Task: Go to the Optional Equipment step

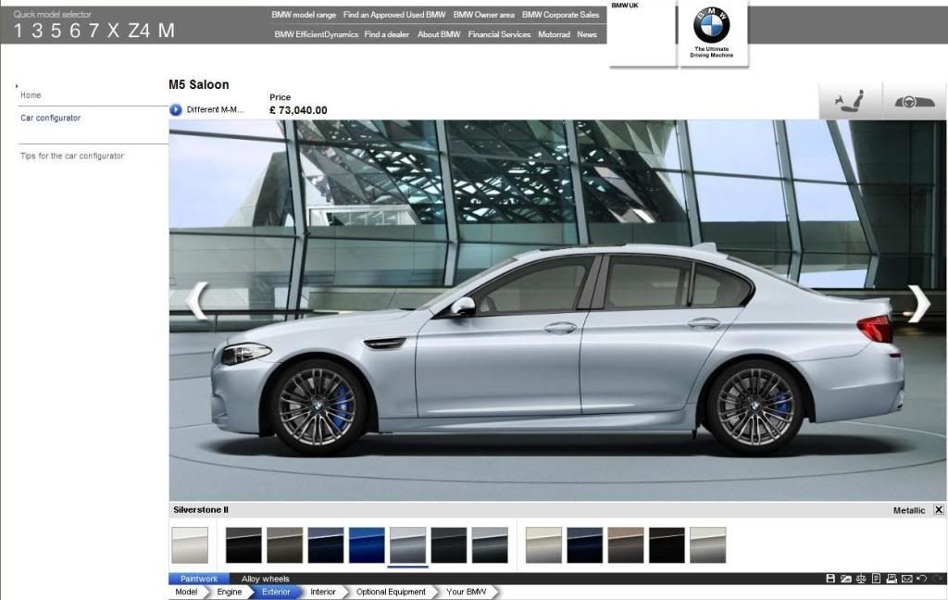Action: [391, 593]
